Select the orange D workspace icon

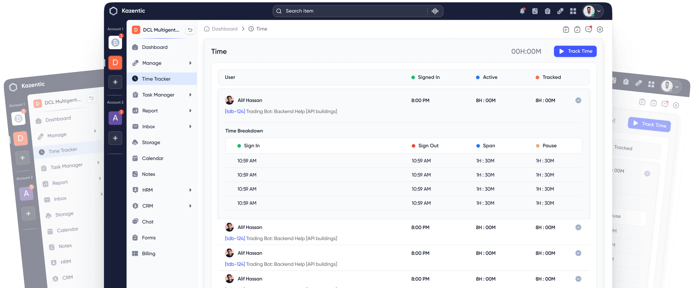[115, 62]
